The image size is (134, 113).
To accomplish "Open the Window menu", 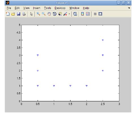I will [x=74, y=8].
